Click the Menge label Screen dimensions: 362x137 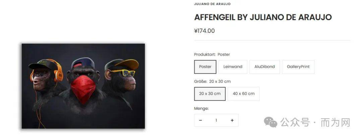pyautogui.click(x=201, y=108)
